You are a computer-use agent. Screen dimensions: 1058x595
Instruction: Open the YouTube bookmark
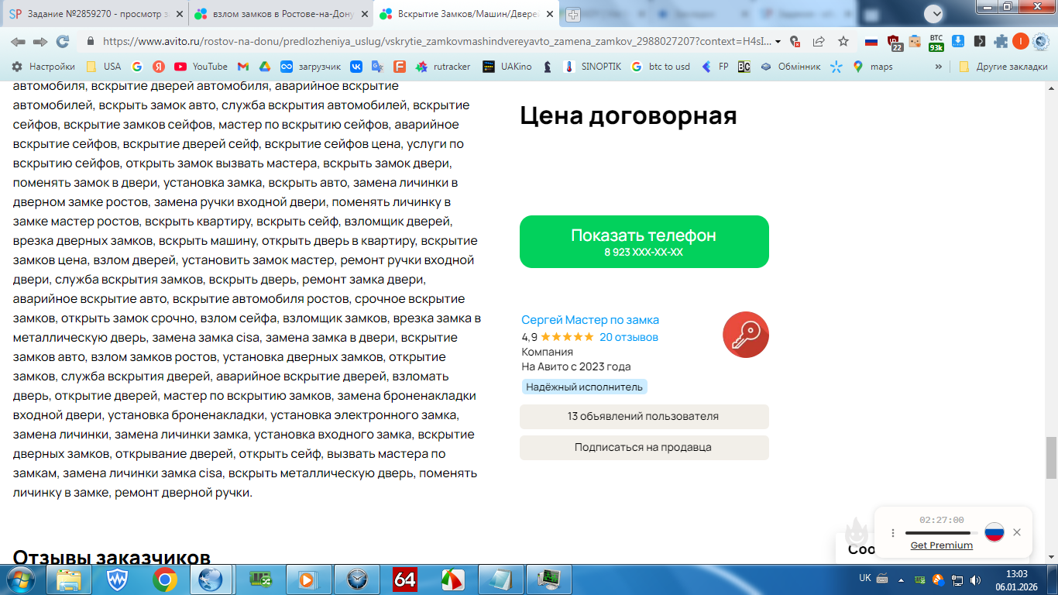pyautogui.click(x=201, y=67)
